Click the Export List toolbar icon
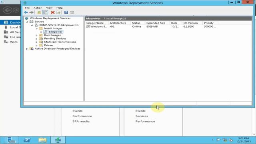 pos(58,12)
